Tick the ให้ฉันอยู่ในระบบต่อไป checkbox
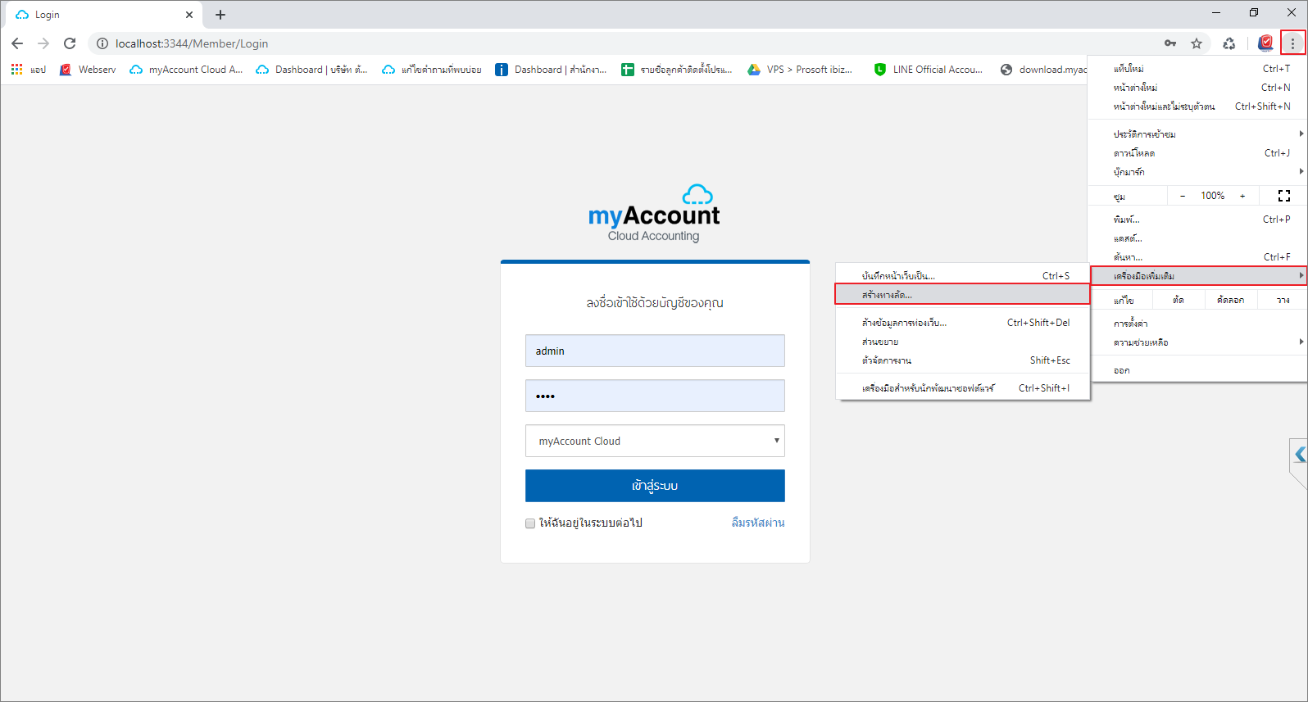This screenshot has width=1308, height=702. [x=530, y=523]
